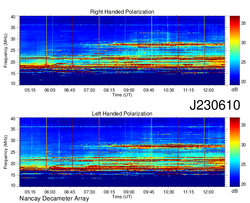250x203 pixels.
Task: Click the 20 MHz tick on left-handed frequency axis
Action: pyautogui.click(x=13, y=164)
